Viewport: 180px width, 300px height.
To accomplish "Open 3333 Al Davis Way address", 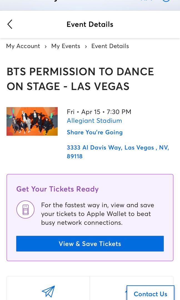I will coord(118,147).
